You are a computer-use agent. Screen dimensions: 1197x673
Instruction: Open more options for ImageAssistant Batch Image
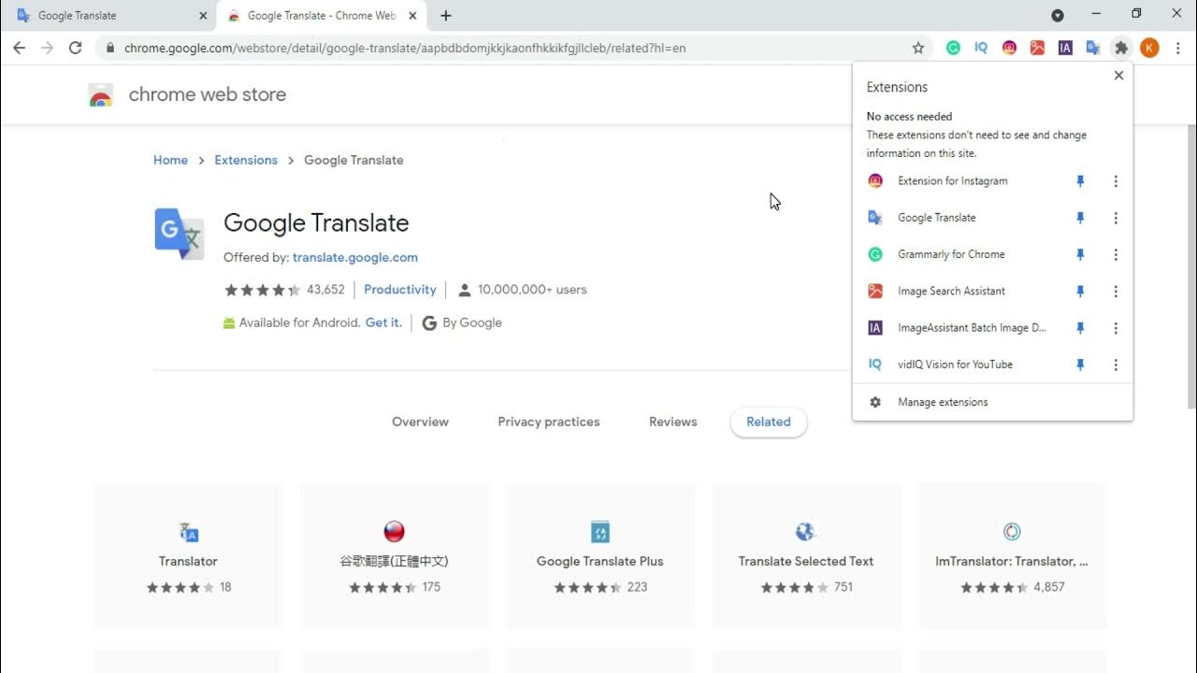(x=1116, y=328)
